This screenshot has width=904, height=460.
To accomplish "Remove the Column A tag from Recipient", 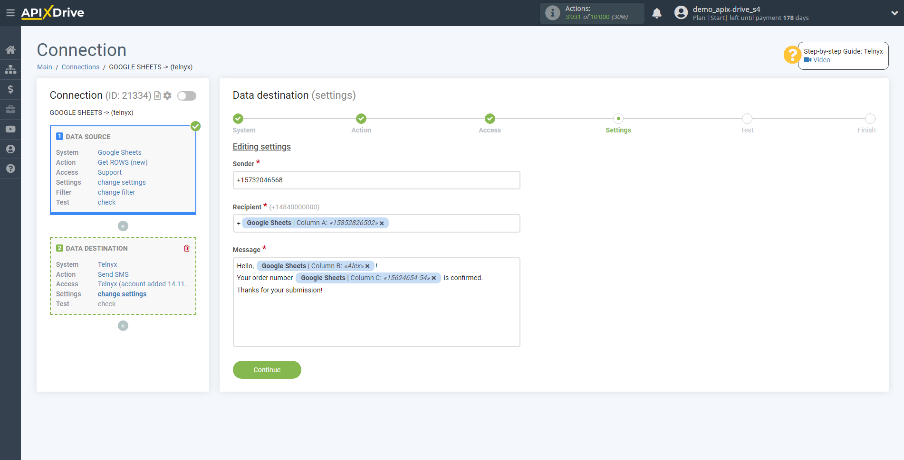I will [x=382, y=223].
